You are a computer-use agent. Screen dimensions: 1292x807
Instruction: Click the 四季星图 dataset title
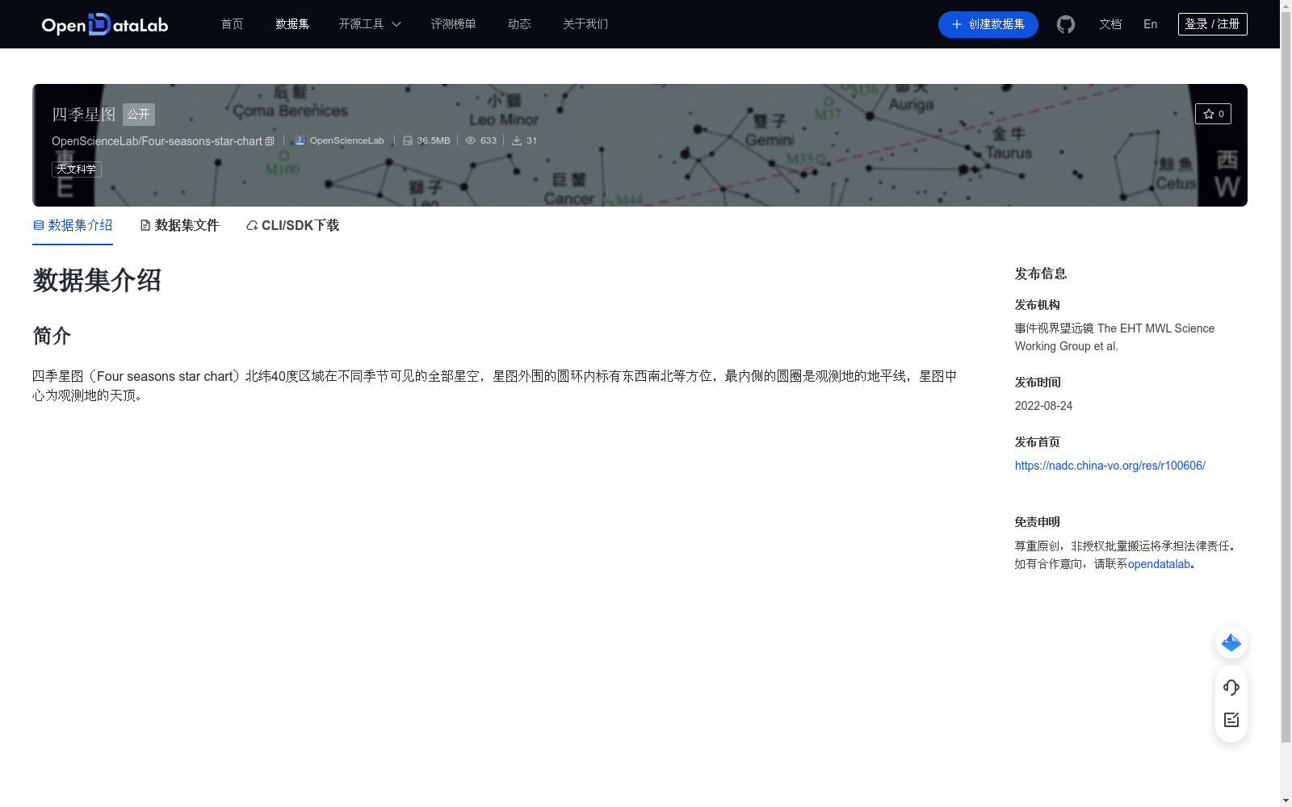click(x=84, y=115)
